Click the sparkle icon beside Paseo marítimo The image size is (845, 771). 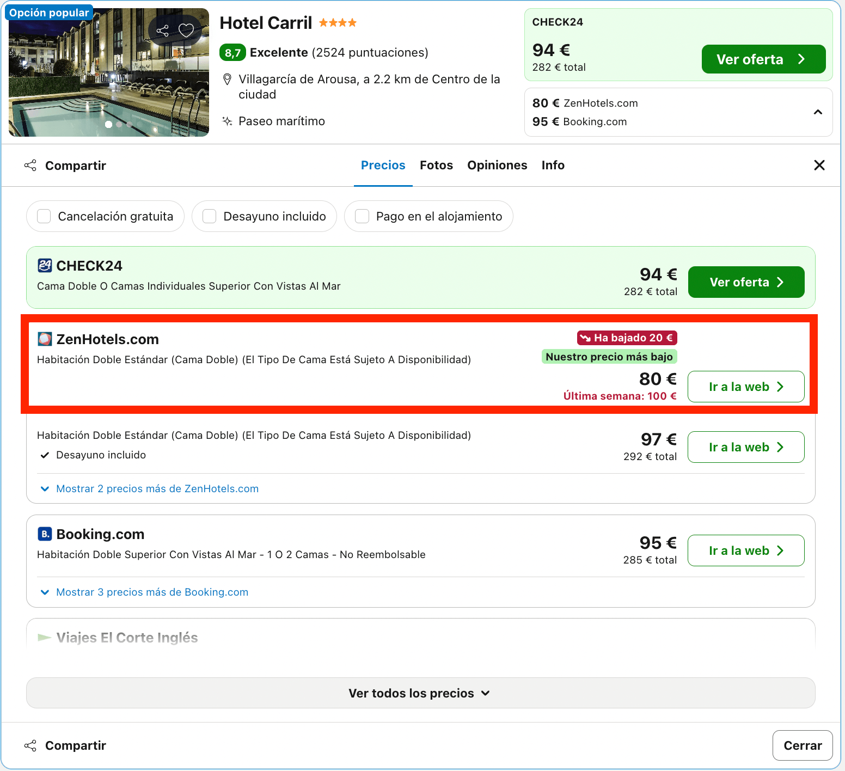tap(228, 121)
